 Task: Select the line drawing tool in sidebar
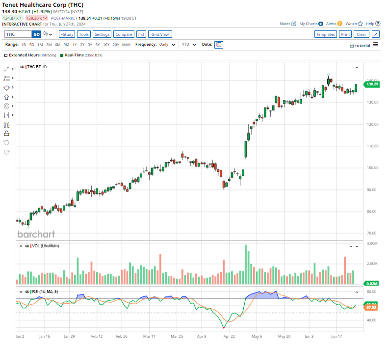pyautogui.click(x=6, y=70)
